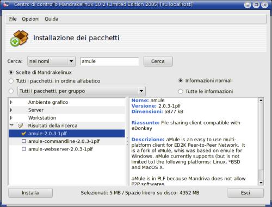Click the 'Installazione dei pacchetti' heading
The height and width of the screenshot is (207, 272).
point(76,38)
